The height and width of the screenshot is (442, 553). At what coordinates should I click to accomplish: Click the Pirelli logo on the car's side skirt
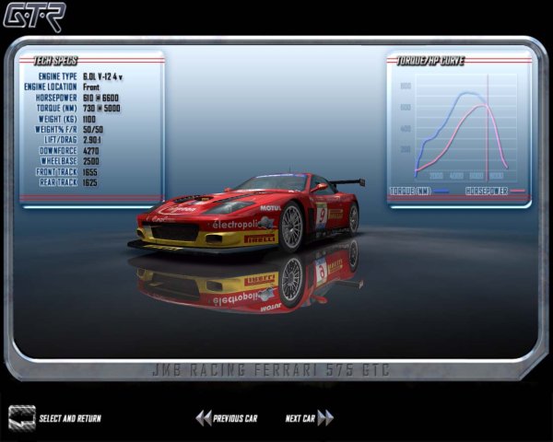pyautogui.click(x=259, y=238)
